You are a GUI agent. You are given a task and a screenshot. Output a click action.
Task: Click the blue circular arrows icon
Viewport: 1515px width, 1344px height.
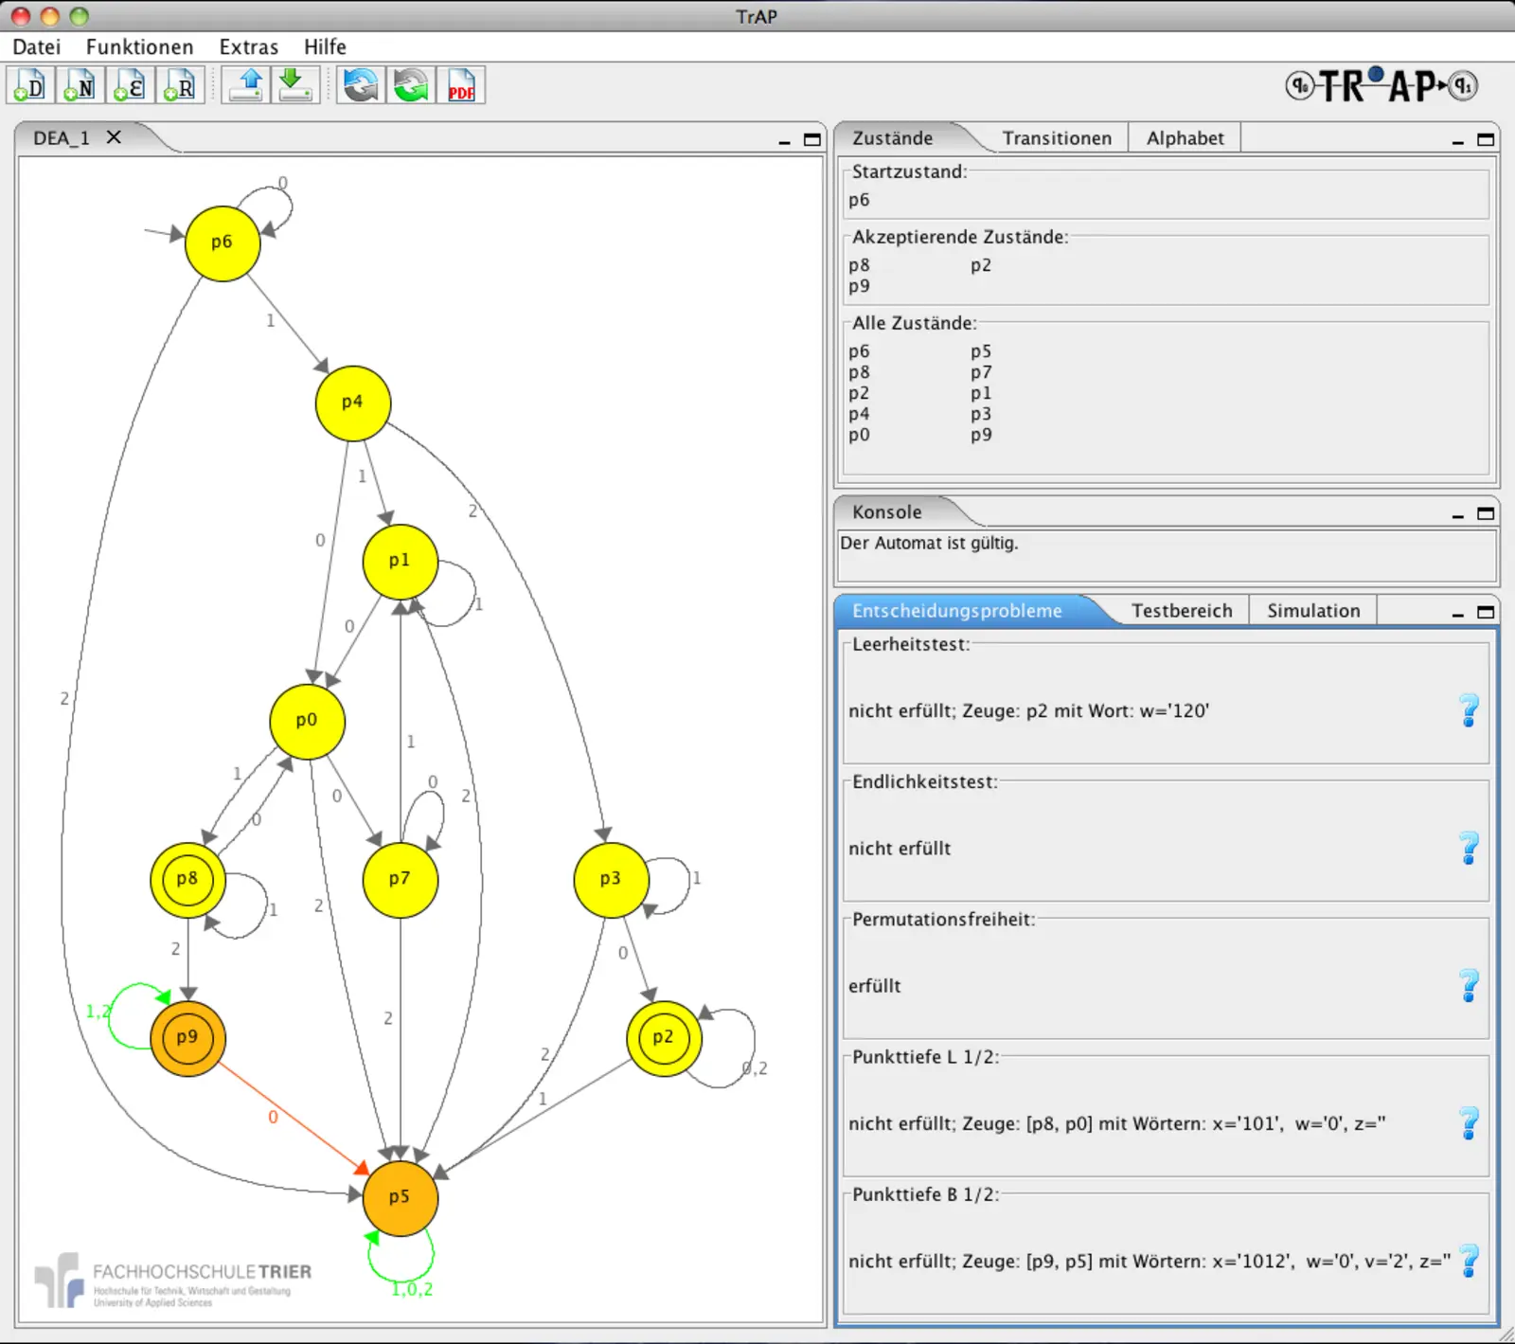361,86
